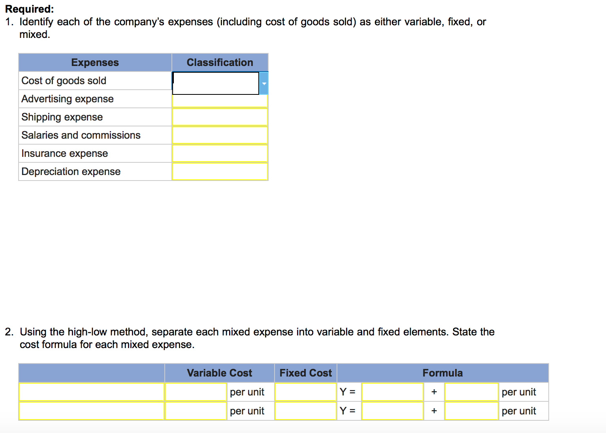Click the Formula column header
The width and height of the screenshot is (606, 433).
pyautogui.click(x=443, y=373)
